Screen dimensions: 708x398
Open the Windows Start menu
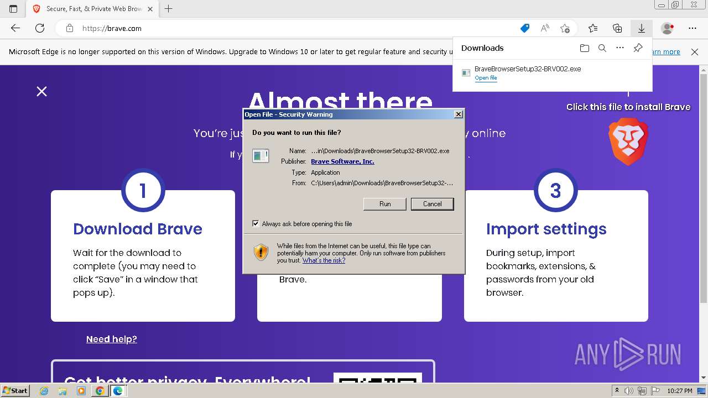tap(15, 391)
